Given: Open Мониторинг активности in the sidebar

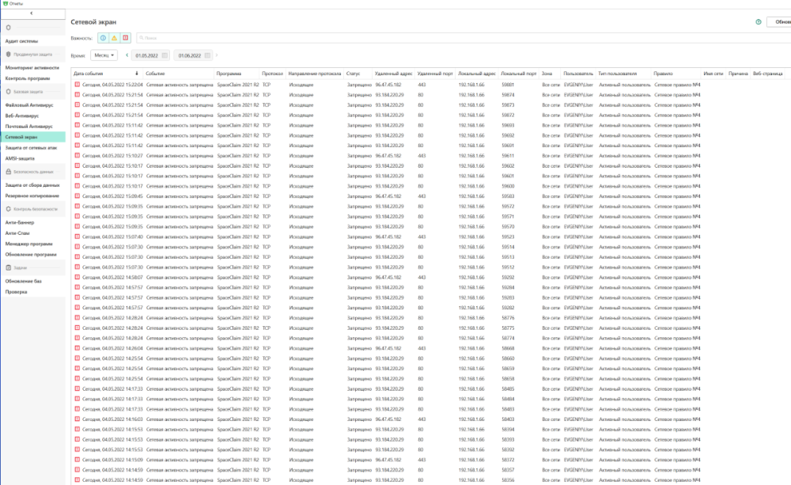Looking at the screenshot, I should coord(32,67).
